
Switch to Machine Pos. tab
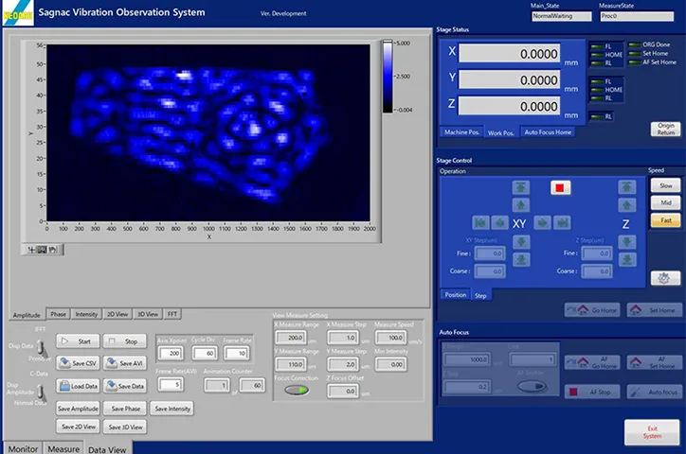460,132
